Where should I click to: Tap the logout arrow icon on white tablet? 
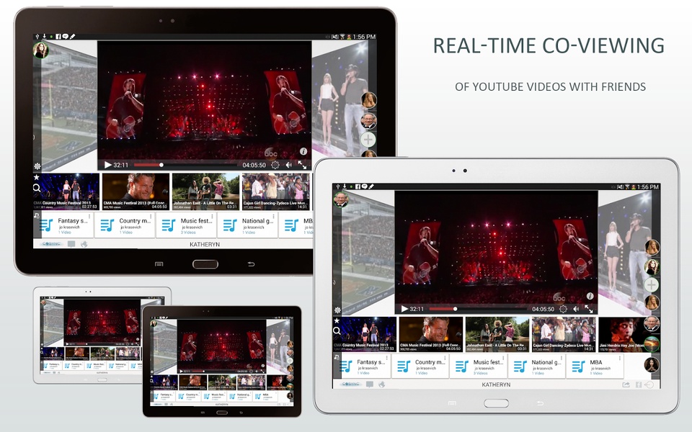[x=649, y=384]
